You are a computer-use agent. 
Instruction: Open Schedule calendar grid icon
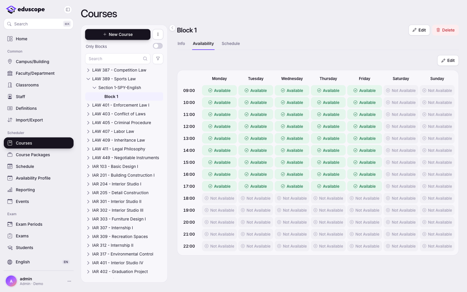pos(10,166)
